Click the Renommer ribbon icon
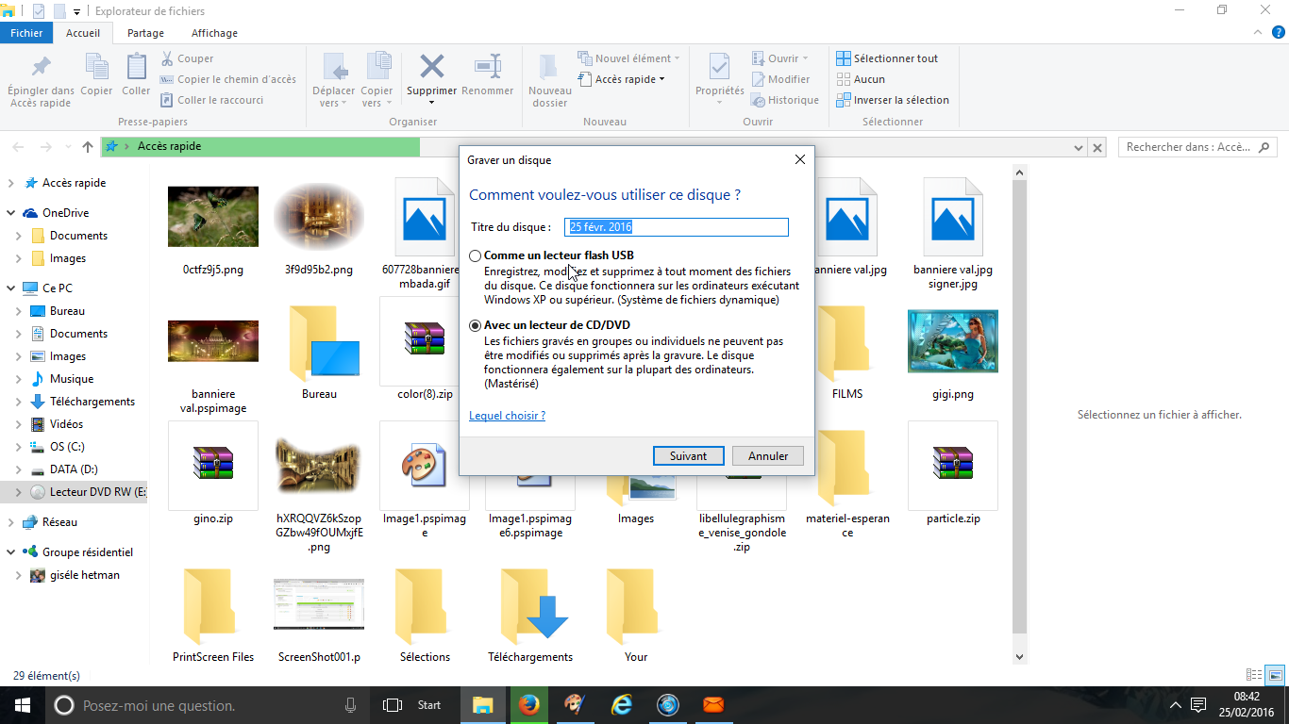The height and width of the screenshot is (724, 1289). click(x=488, y=67)
